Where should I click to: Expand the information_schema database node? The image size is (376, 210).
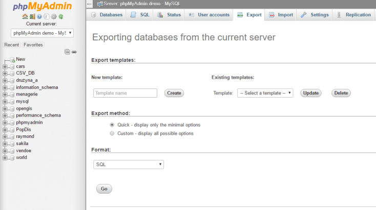5,88
